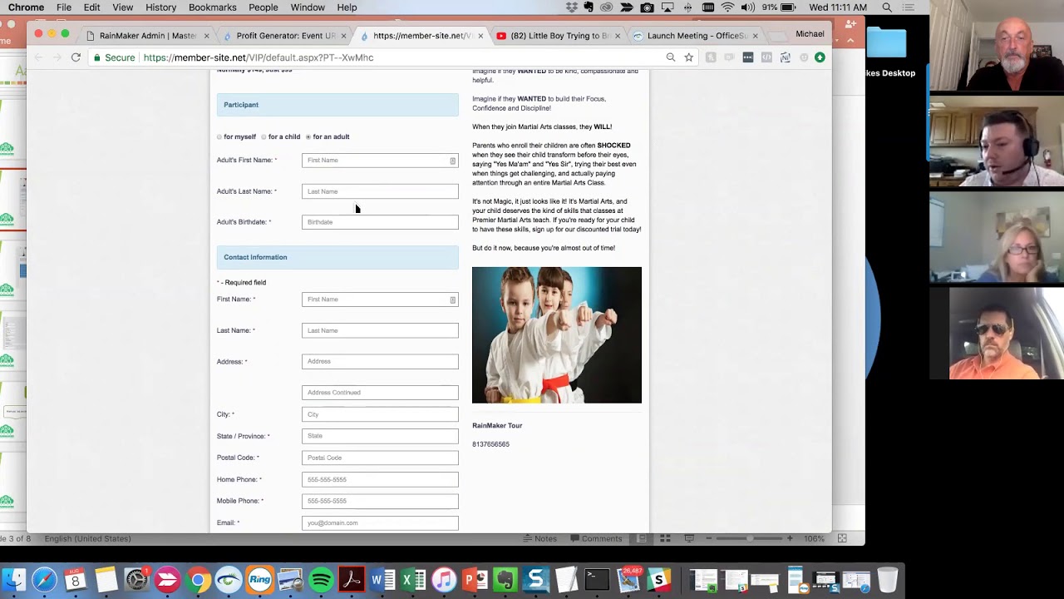Open Calendar in the Dock
1064x599 pixels.
76,579
